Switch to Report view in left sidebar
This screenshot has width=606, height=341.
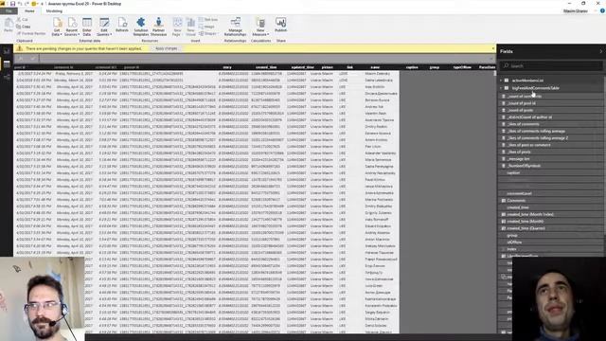tap(7, 51)
